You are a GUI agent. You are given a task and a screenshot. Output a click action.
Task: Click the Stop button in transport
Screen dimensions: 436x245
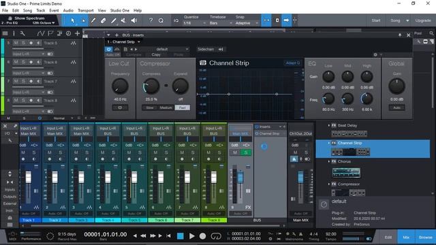tap(180, 236)
